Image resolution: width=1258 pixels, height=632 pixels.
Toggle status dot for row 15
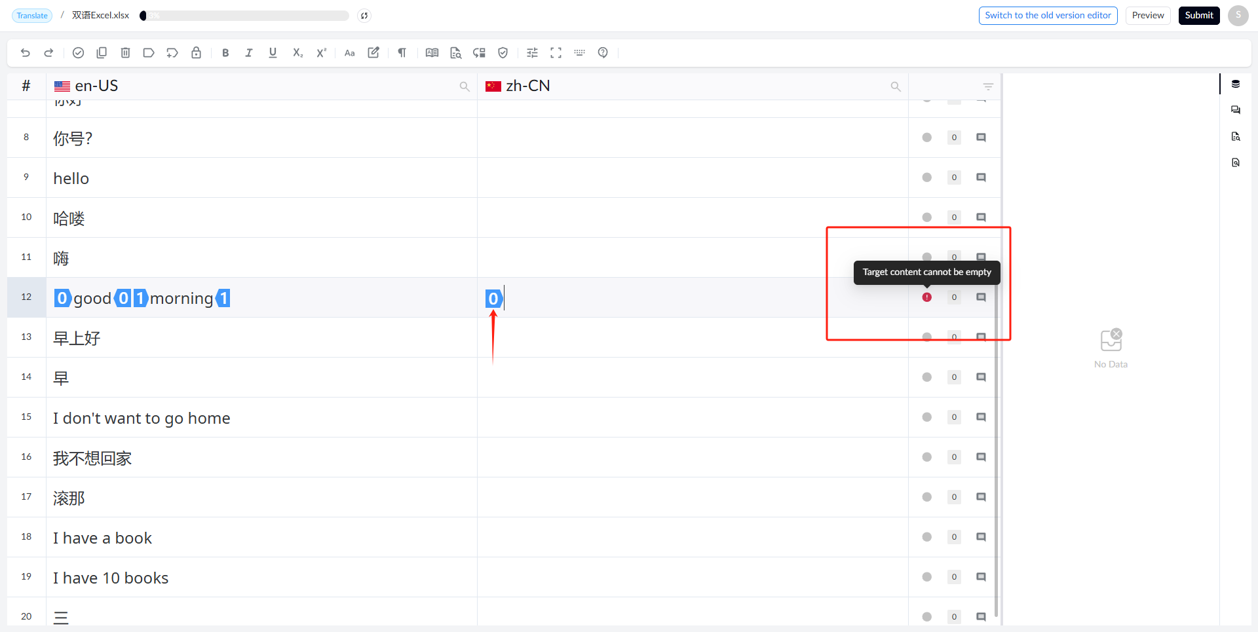926,417
